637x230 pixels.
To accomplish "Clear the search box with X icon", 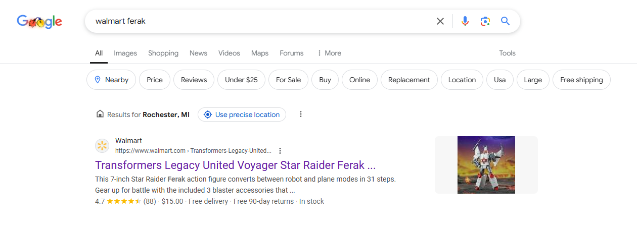I will [x=440, y=21].
